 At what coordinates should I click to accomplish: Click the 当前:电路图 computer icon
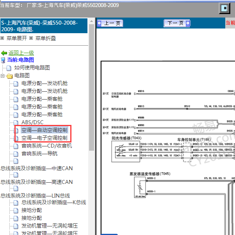click(x=3, y=60)
